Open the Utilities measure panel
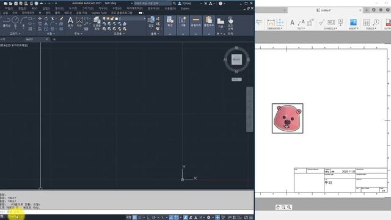This screenshot has width=391, height=220. (195, 22)
